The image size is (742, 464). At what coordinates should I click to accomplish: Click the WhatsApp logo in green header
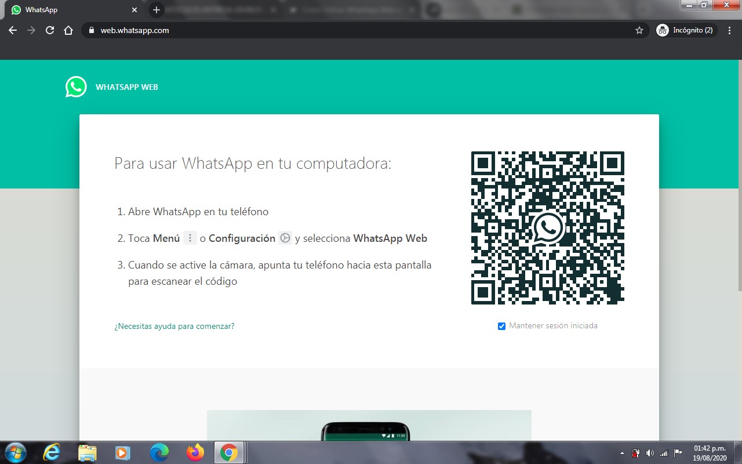click(x=76, y=87)
